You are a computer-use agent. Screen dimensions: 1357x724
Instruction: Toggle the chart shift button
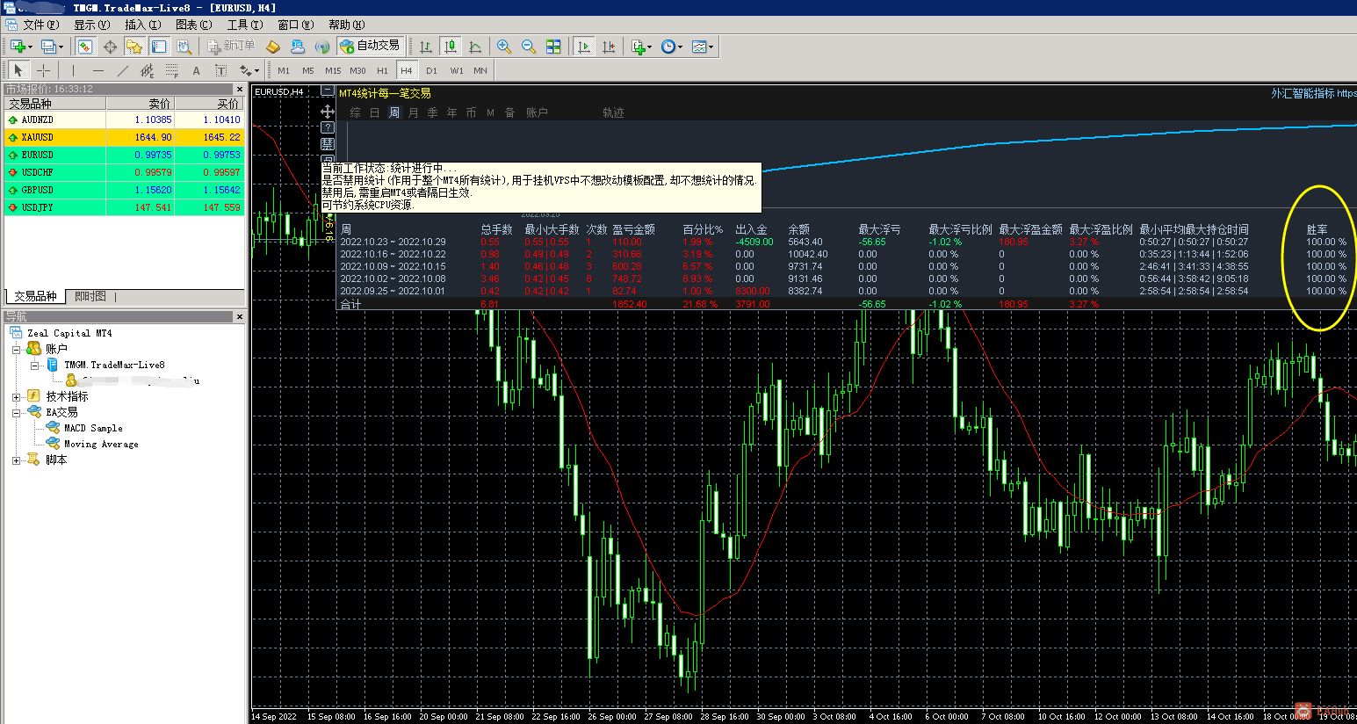point(609,47)
